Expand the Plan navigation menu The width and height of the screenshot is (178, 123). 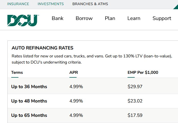click(x=110, y=18)
